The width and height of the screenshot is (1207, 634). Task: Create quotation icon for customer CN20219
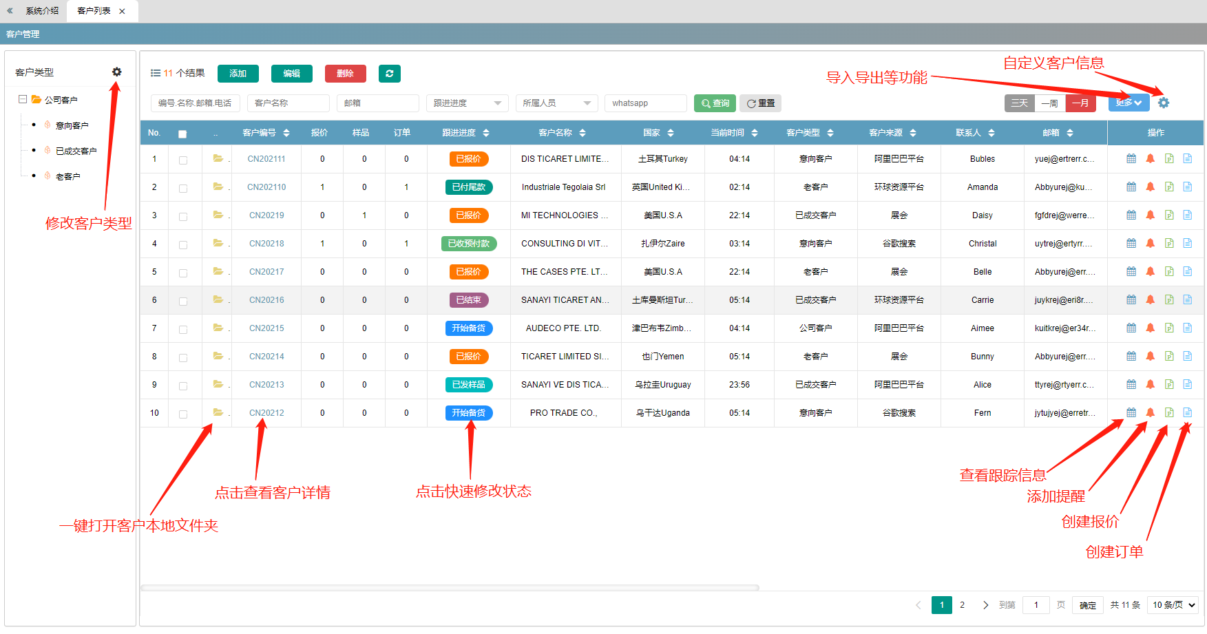[x=1169, y=215]
